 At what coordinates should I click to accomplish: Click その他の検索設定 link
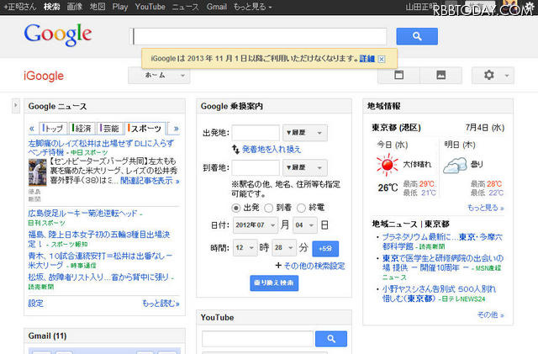pos(314,266)
